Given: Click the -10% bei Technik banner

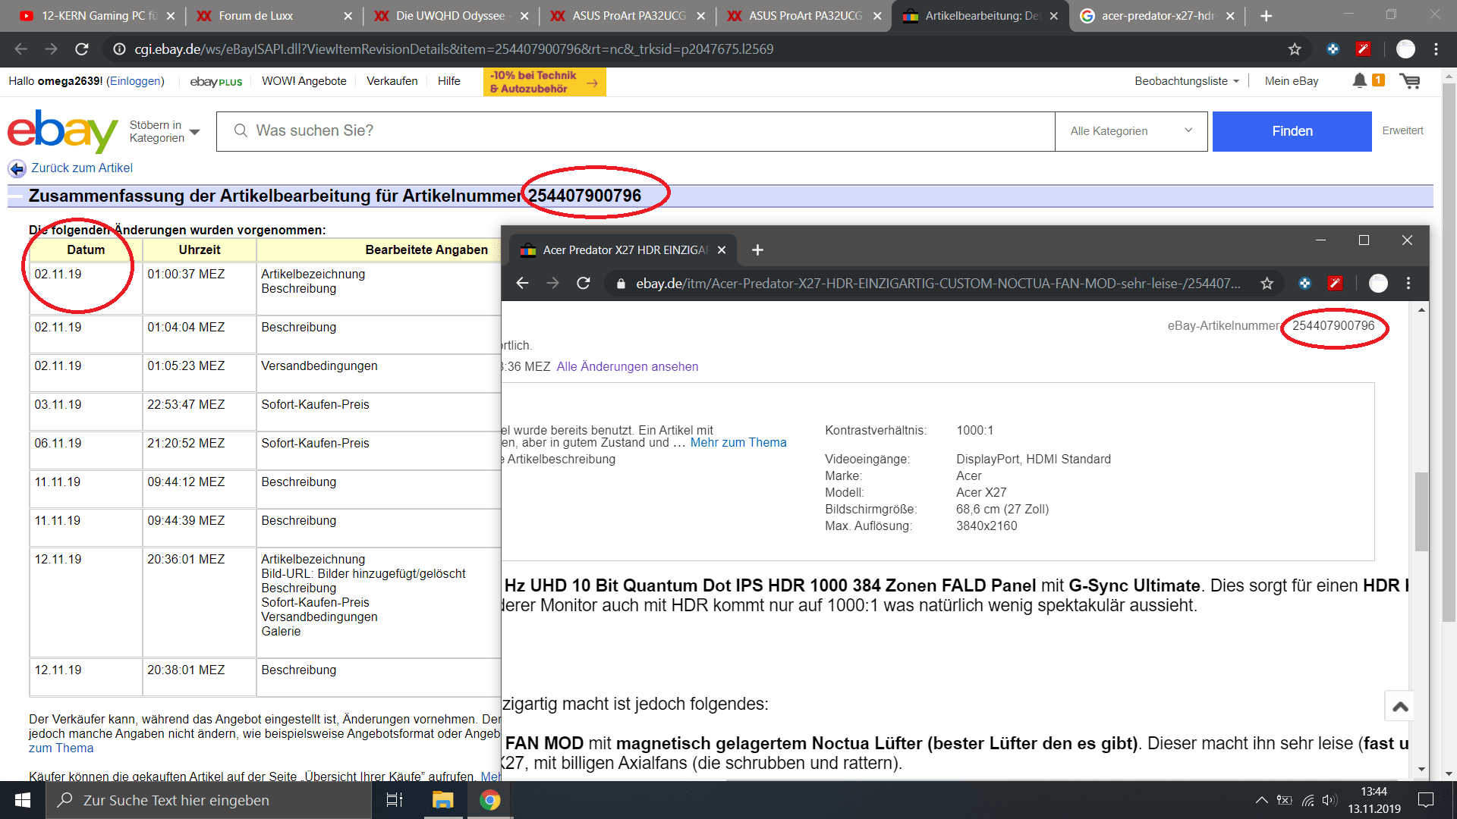Looking at the screenshot, I should point(544,82).
